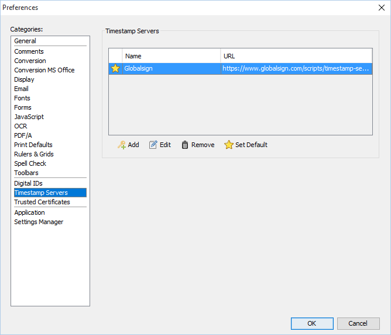Select the Spell Check category
Screen dimensions: 391x335
30,163
